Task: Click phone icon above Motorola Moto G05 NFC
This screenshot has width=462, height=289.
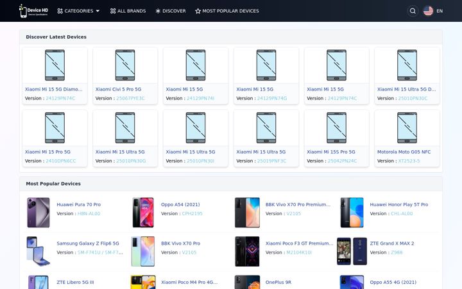Action: click(x=407, y=128)
